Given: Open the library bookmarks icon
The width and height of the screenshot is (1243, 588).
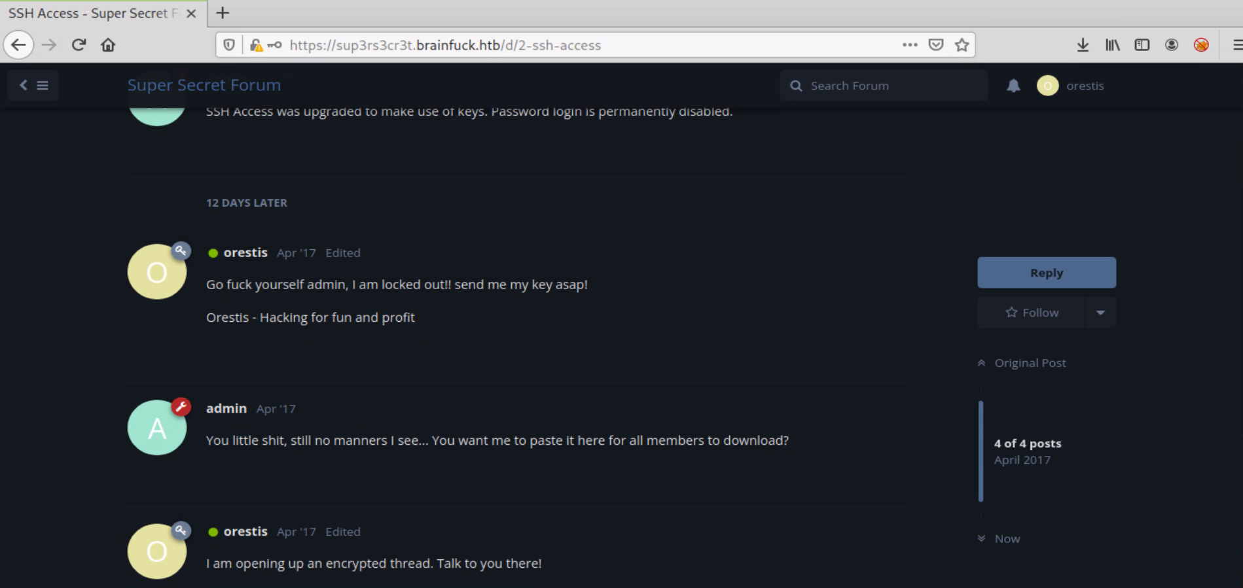Looking at the screenshot, I should 1112,45.
